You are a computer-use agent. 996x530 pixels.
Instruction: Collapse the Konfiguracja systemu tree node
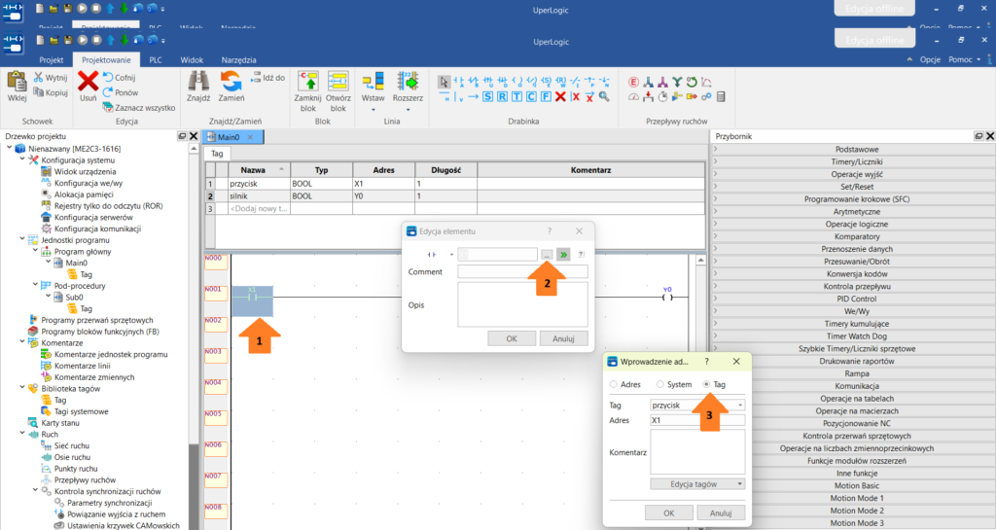tap(22, 159)
